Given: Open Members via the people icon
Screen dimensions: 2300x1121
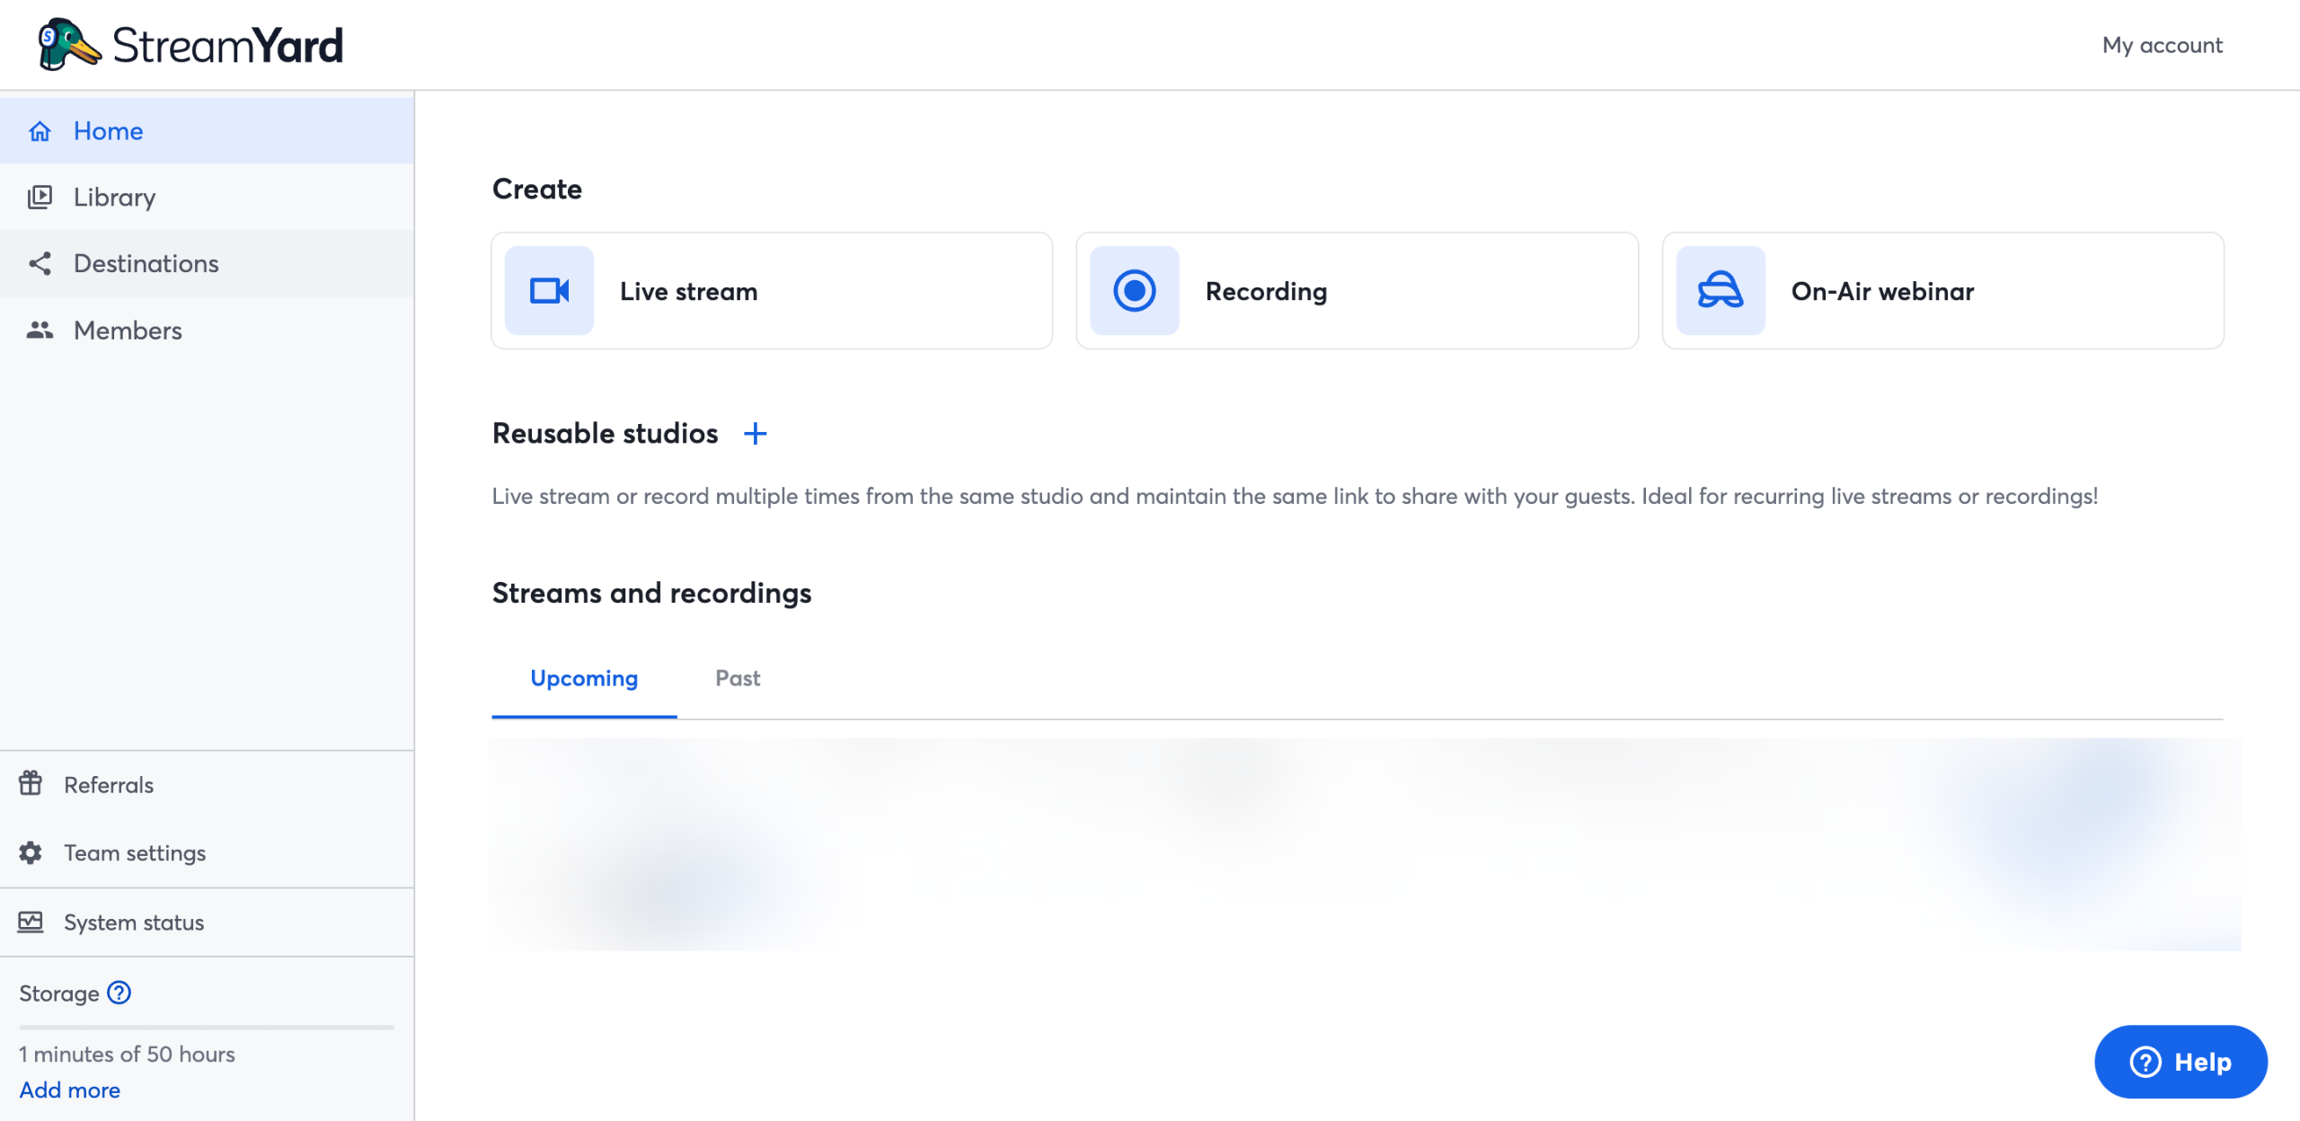Looking at the screenshot, I should coord(40,330).
